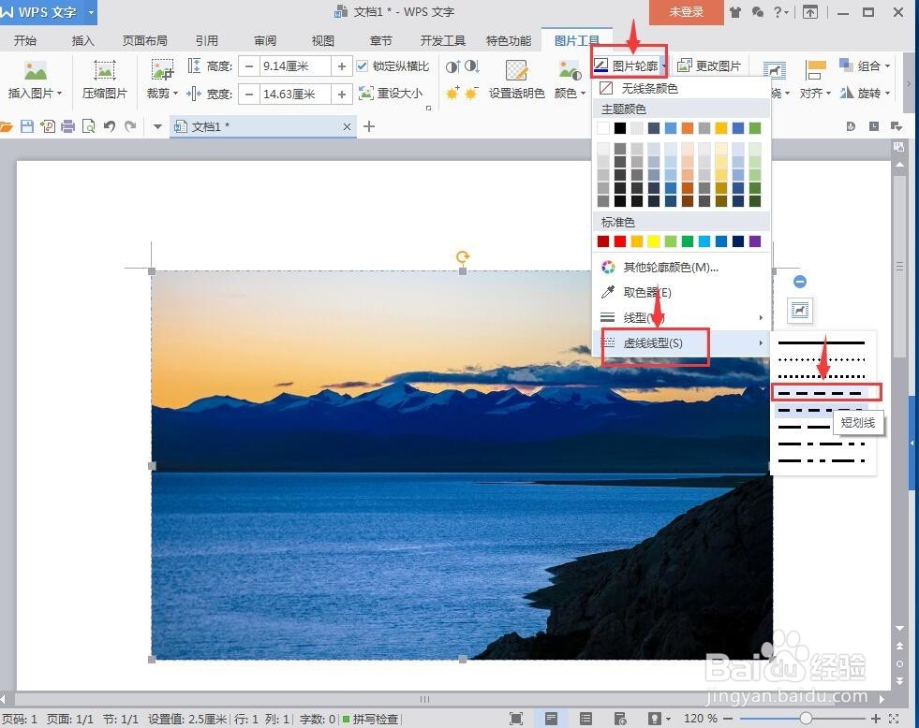The height and width of the screenshot is (728, 919).
Task: Open the Rotate (旋转) dropdown
Action: (865, 93)
